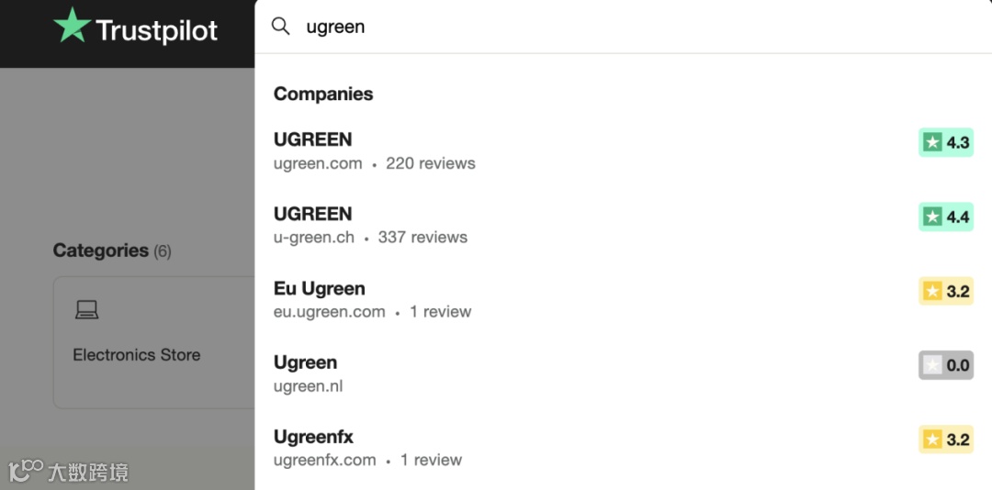Viewport: 992px width, 490px height.
Task: Click the 4.4 star rating badge
Action: 946,217
